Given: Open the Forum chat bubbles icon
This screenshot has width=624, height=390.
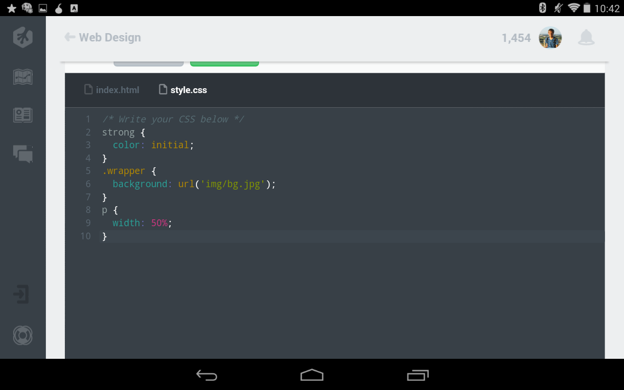Looking at the screenshot, I should [x=23, y=154].
